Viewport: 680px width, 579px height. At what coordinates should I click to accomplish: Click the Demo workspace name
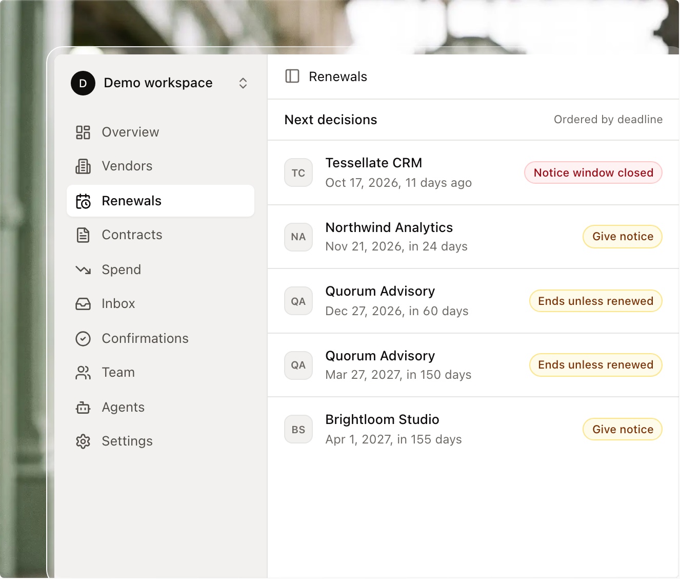pos(158,83)
